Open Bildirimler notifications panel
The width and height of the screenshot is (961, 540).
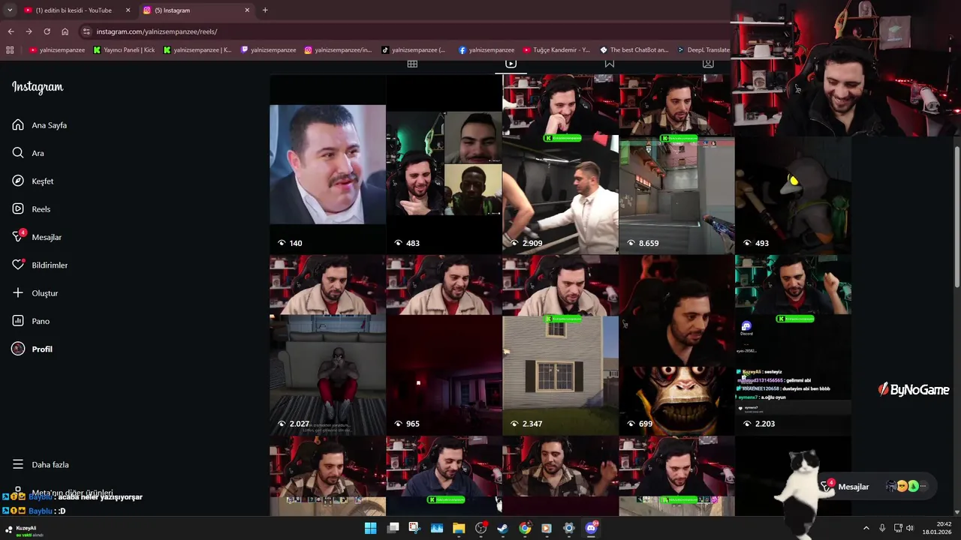(x=40, y=265)
